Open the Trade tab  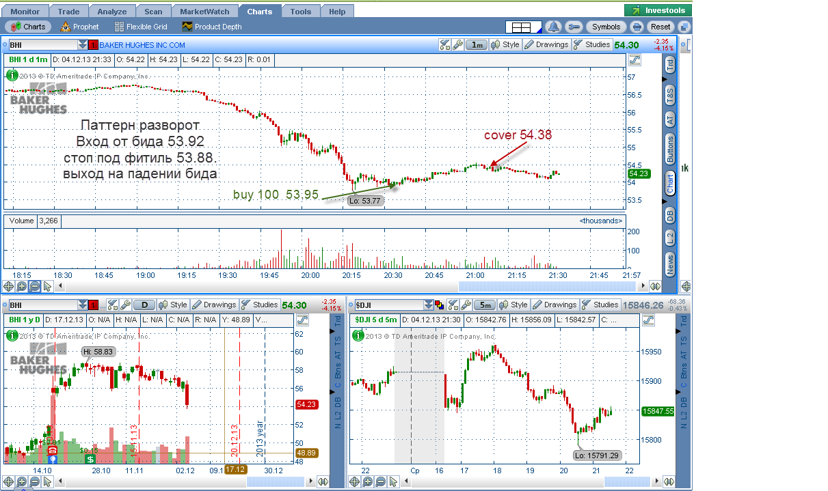point(69,12)
